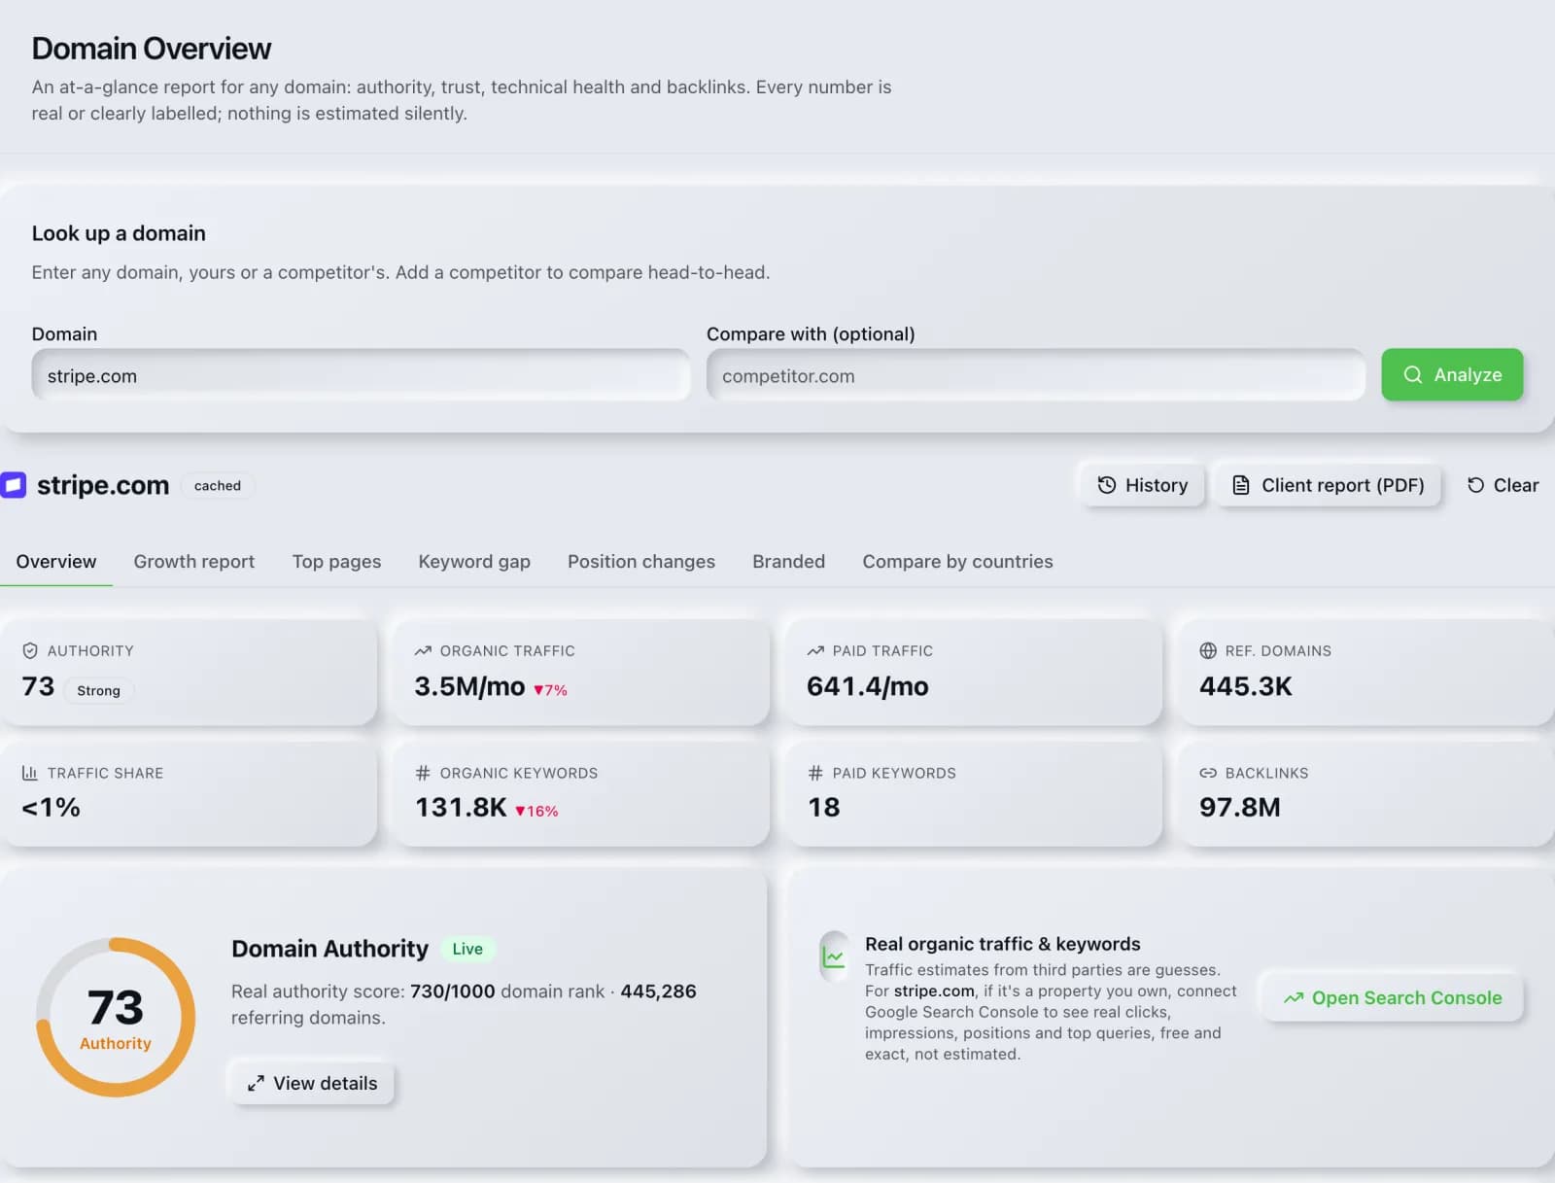Go to the Keyword gap tab
The image size is (1555, 1183).
474,562
